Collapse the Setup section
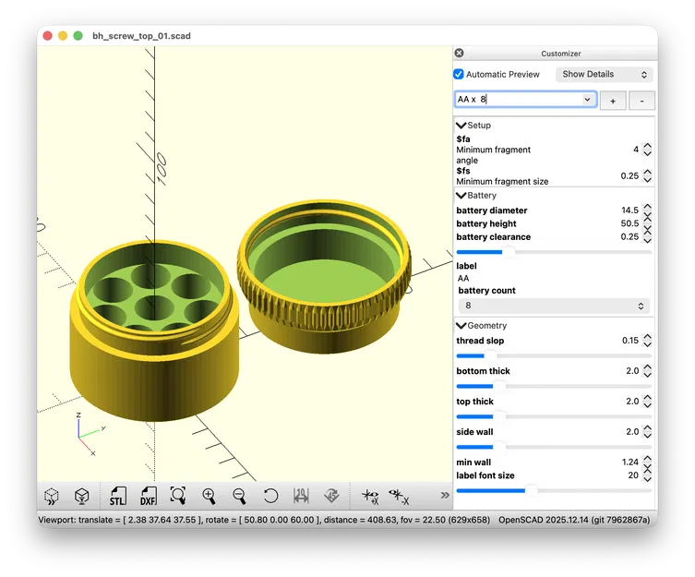Image resolution: width=695 pixels, height=577 pixels. (x=461, y=125)
